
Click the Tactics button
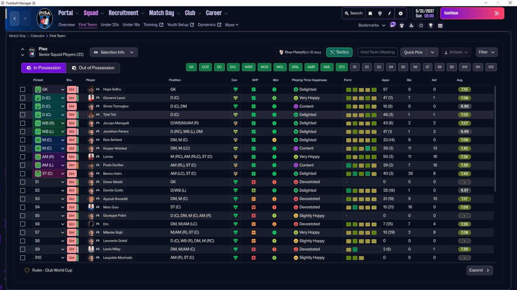[339, 52]
